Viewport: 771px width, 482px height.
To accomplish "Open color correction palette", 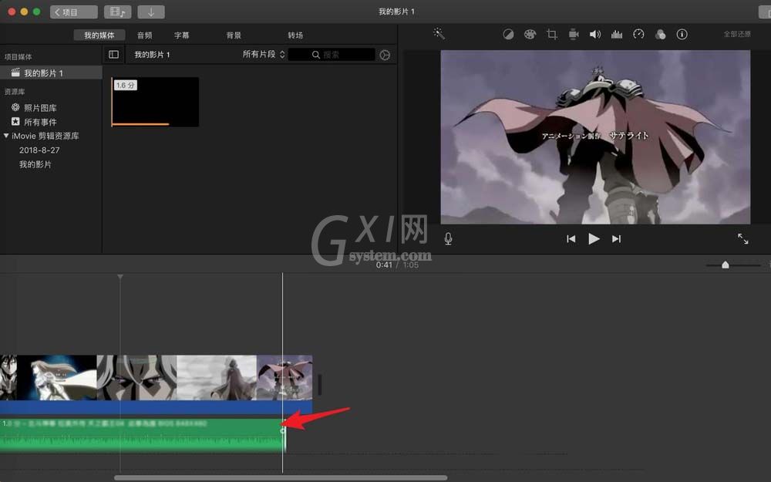I will pyautogui.click(x=530, y=35).
